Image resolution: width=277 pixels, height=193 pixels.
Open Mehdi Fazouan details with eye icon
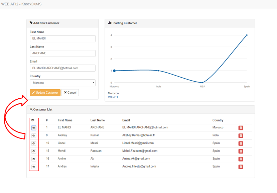point(34,151)
